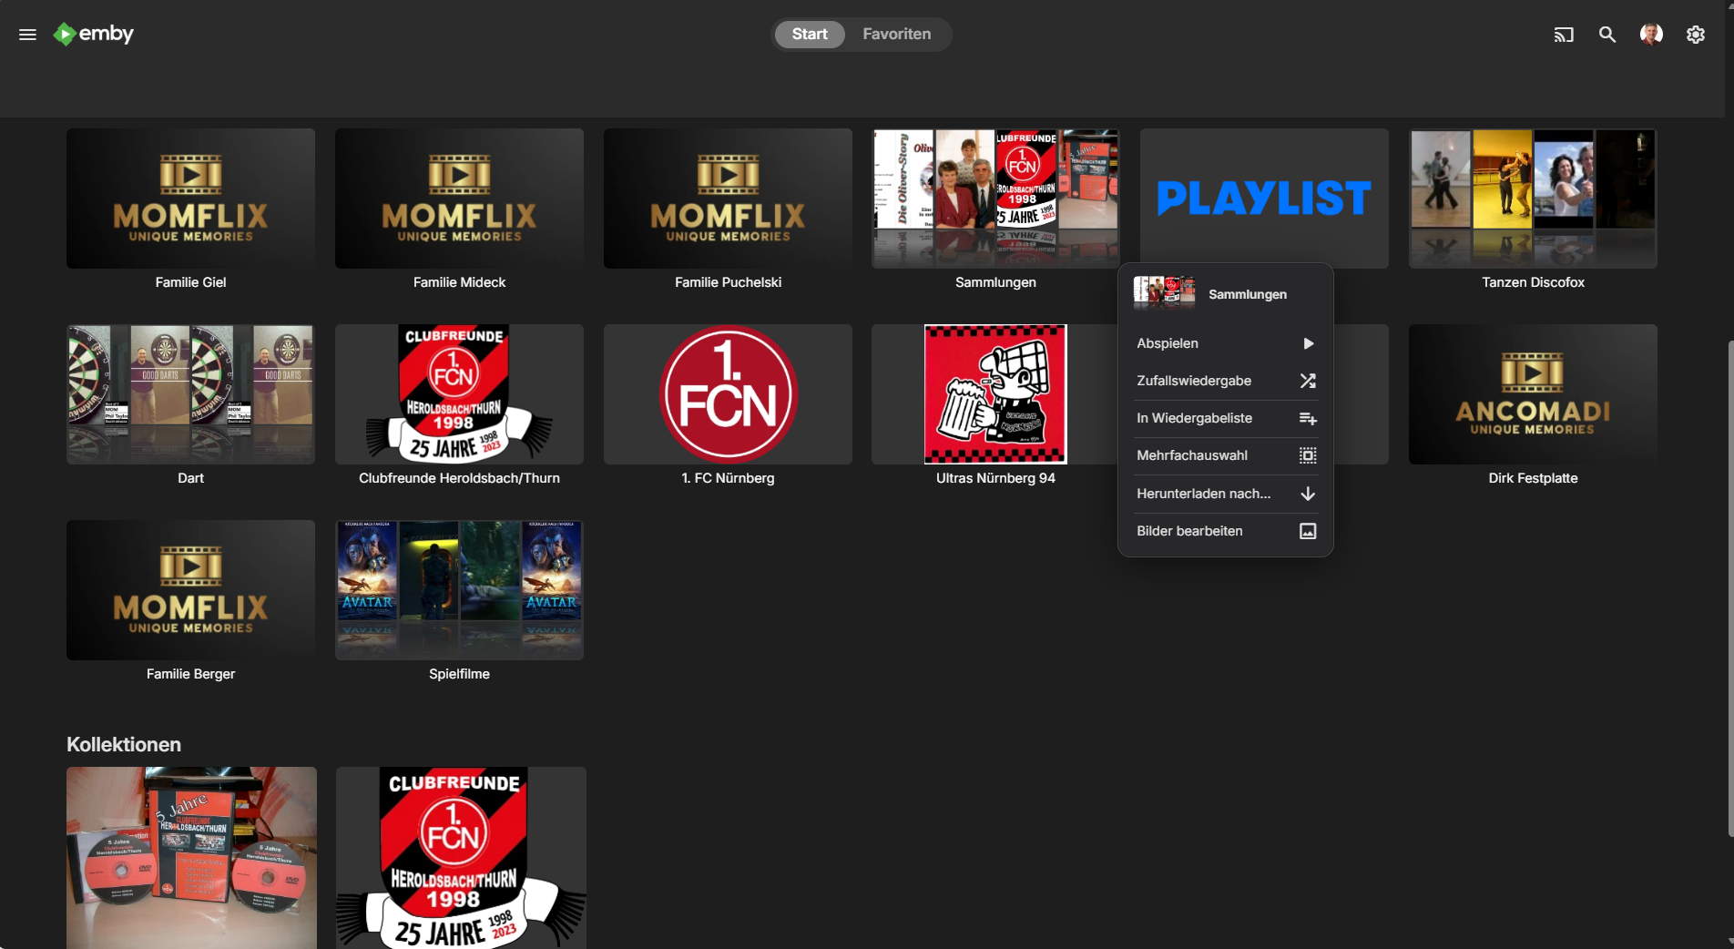
Task: Click the Dart title link
Action: click(190, 478)
